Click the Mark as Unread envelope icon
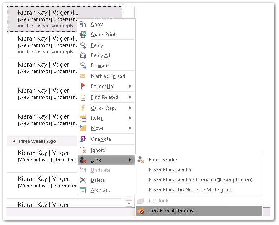This screenshot has width=279, height=225. pos(83,76)
